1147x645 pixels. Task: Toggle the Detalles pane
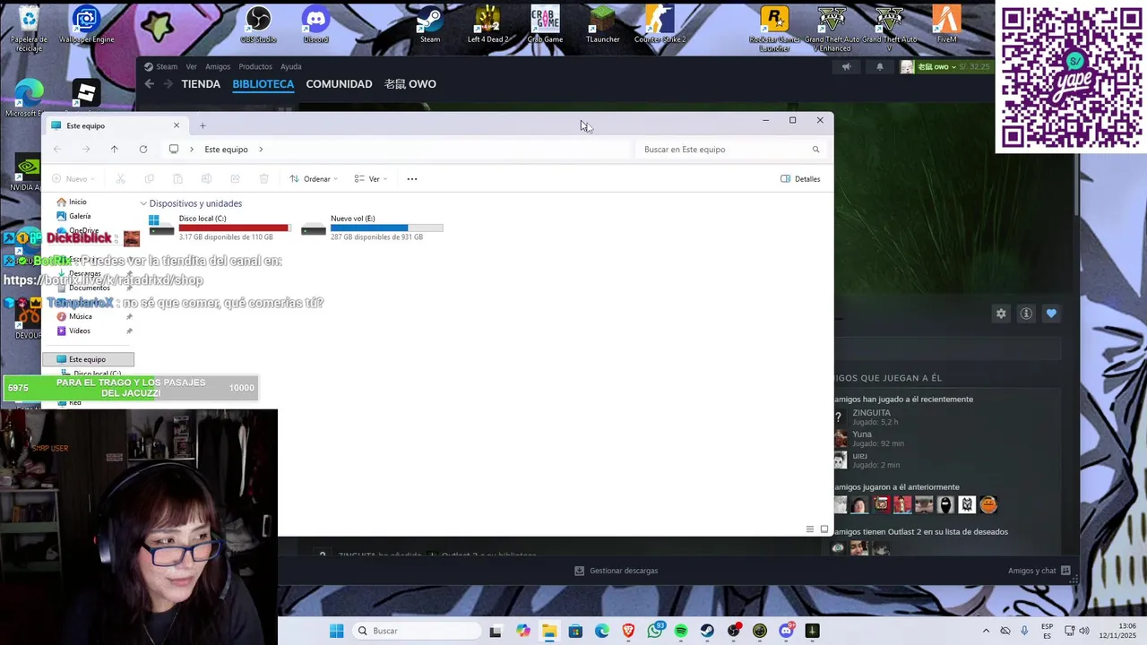click(x=800, y=179)
